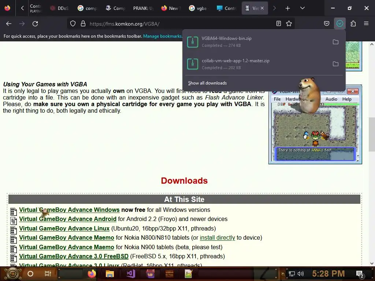Open Visual Studio from the taskbar
375x281 pixels.
(131, 274)
